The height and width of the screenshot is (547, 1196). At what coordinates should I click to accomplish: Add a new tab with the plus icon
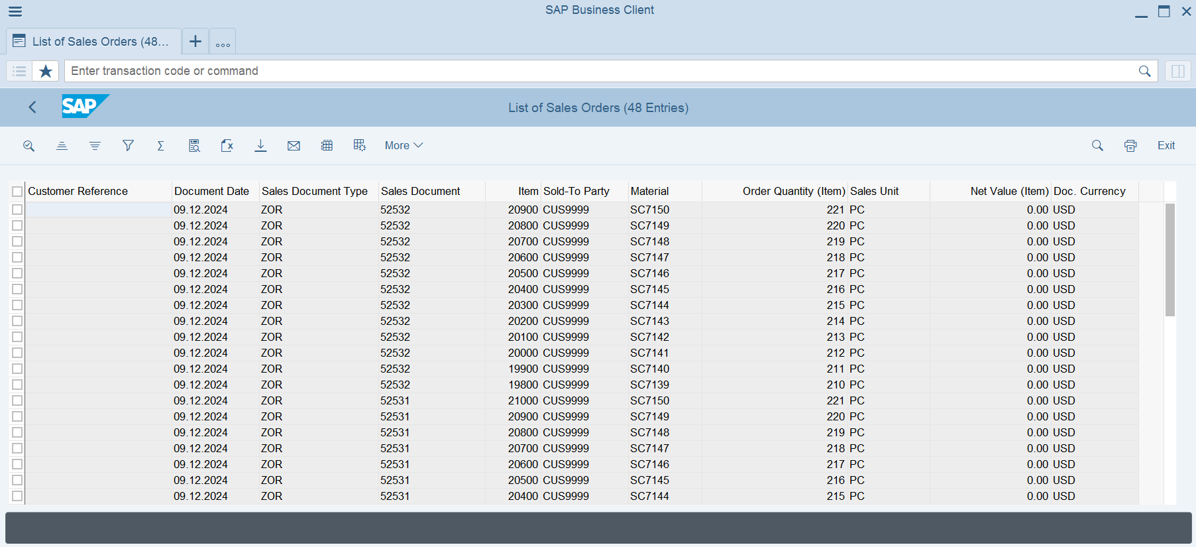pos(195,41)
